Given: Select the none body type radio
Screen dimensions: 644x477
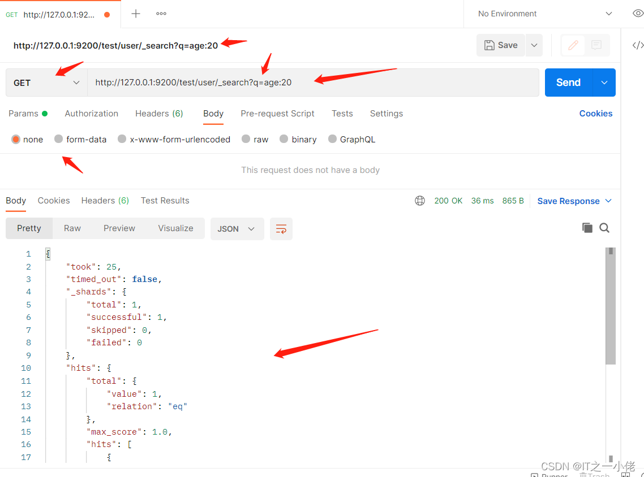Looking at the screenshot, I should [16, 140].
